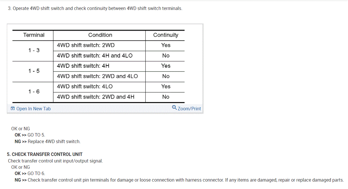Click the '2WD and 4H' condition row
The image size is (348, 189).
[x=95, y=97]
